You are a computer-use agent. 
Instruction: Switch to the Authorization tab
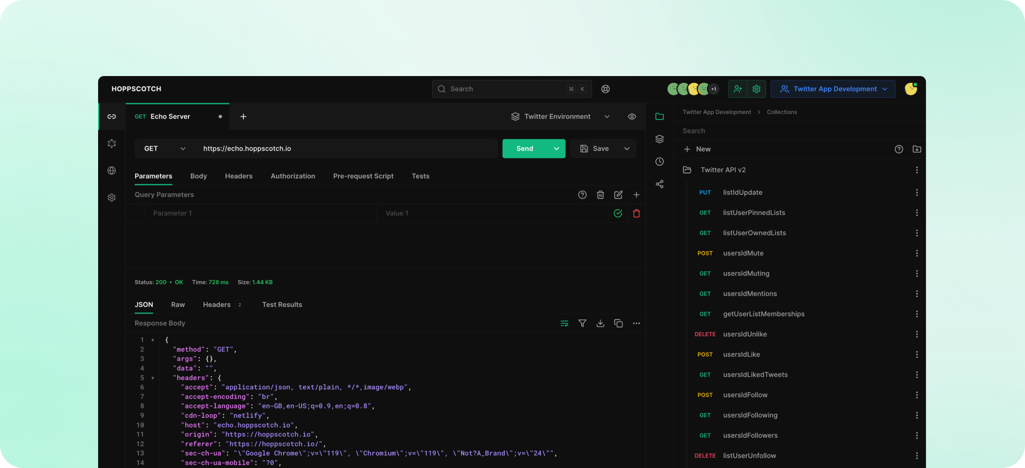(293, 176)
